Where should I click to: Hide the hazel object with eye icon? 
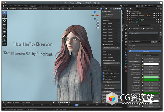(156, 20)
